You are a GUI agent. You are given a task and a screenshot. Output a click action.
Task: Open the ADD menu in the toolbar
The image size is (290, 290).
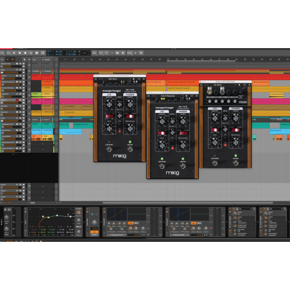click(x=94, y=53)
